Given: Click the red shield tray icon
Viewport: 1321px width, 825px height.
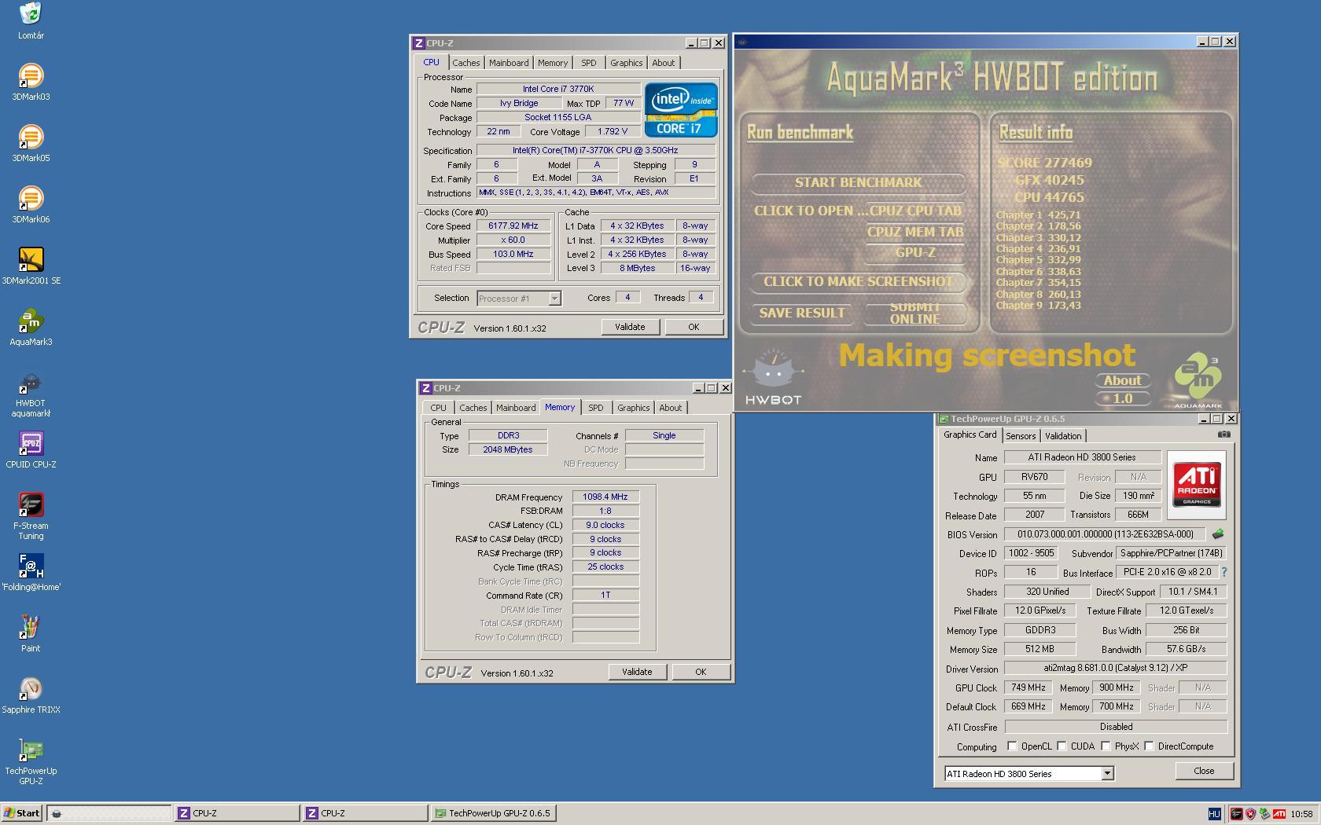Looking at the screenshot, I should coord(1250,814).
